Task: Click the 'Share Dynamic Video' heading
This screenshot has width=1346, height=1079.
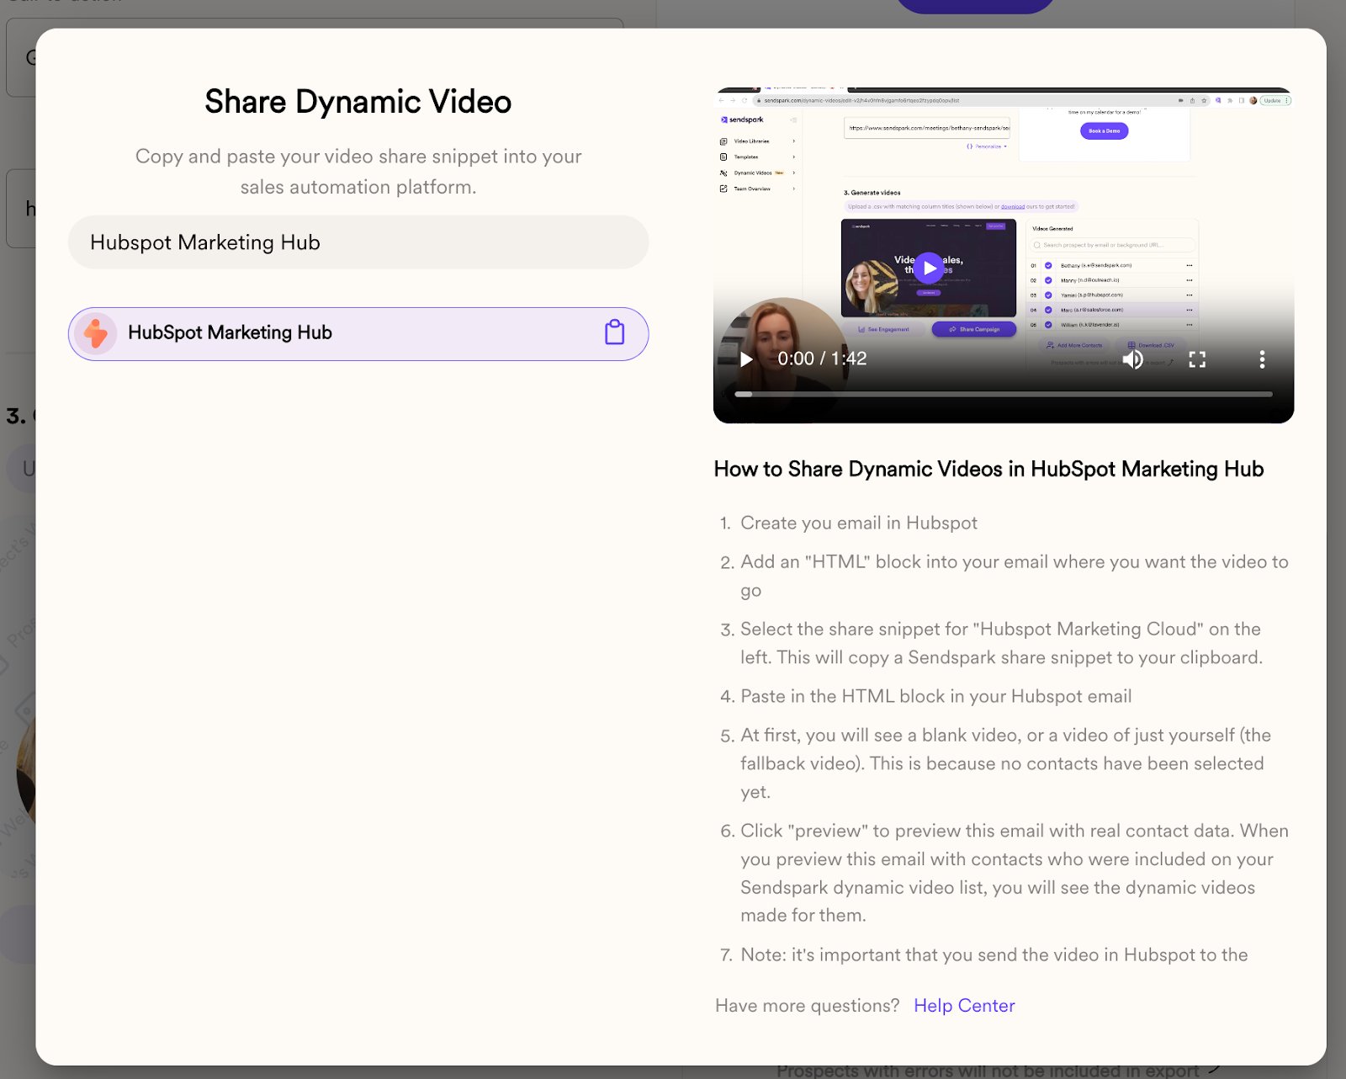Action: pyautogui.click(x=358, y=102)
